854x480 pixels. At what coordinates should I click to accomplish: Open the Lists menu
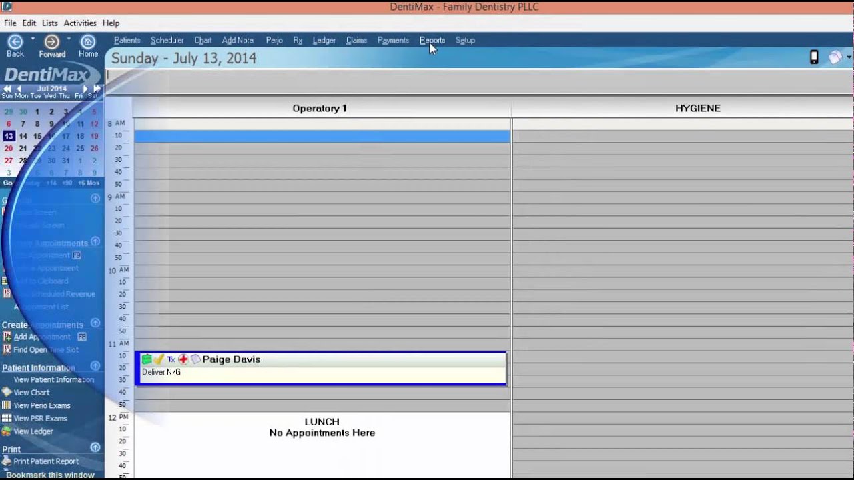click(50, 23)
